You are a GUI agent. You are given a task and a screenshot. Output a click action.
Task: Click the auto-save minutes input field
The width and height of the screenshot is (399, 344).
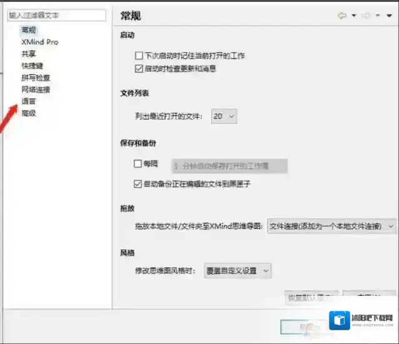[x=230, y=166]
